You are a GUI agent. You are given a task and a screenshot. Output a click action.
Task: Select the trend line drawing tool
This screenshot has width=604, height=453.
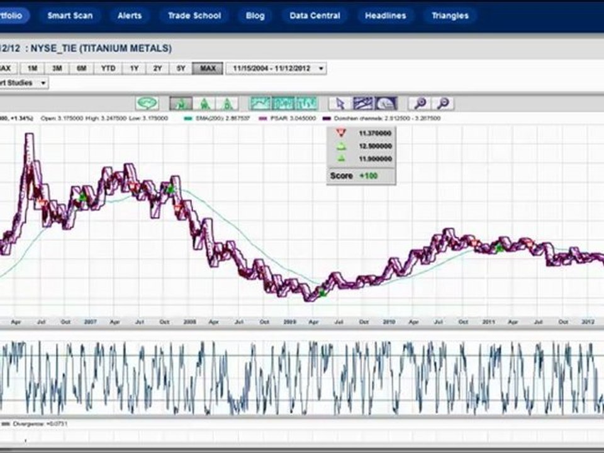tap(363, 103)
